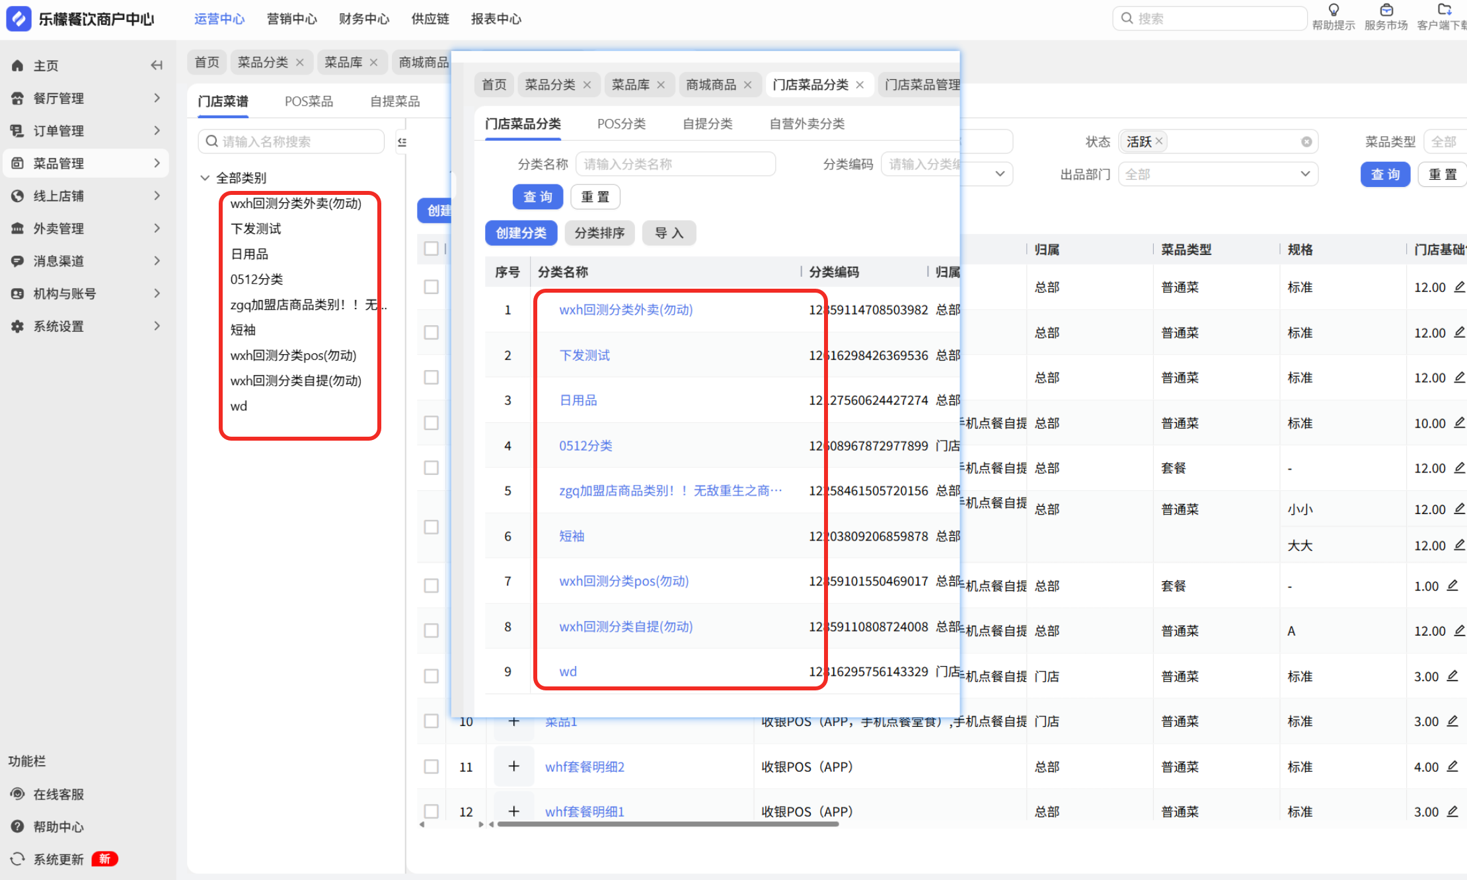Screen dimensions: 1467x880
Task: Click 查询 in the front category panel
Action: click(537, 197)
